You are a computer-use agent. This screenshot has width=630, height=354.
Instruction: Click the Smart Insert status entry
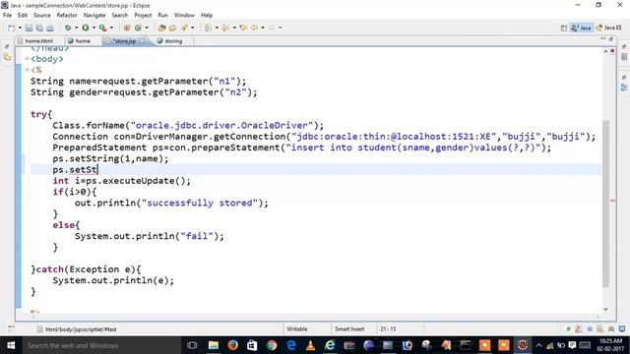point(349,329)
